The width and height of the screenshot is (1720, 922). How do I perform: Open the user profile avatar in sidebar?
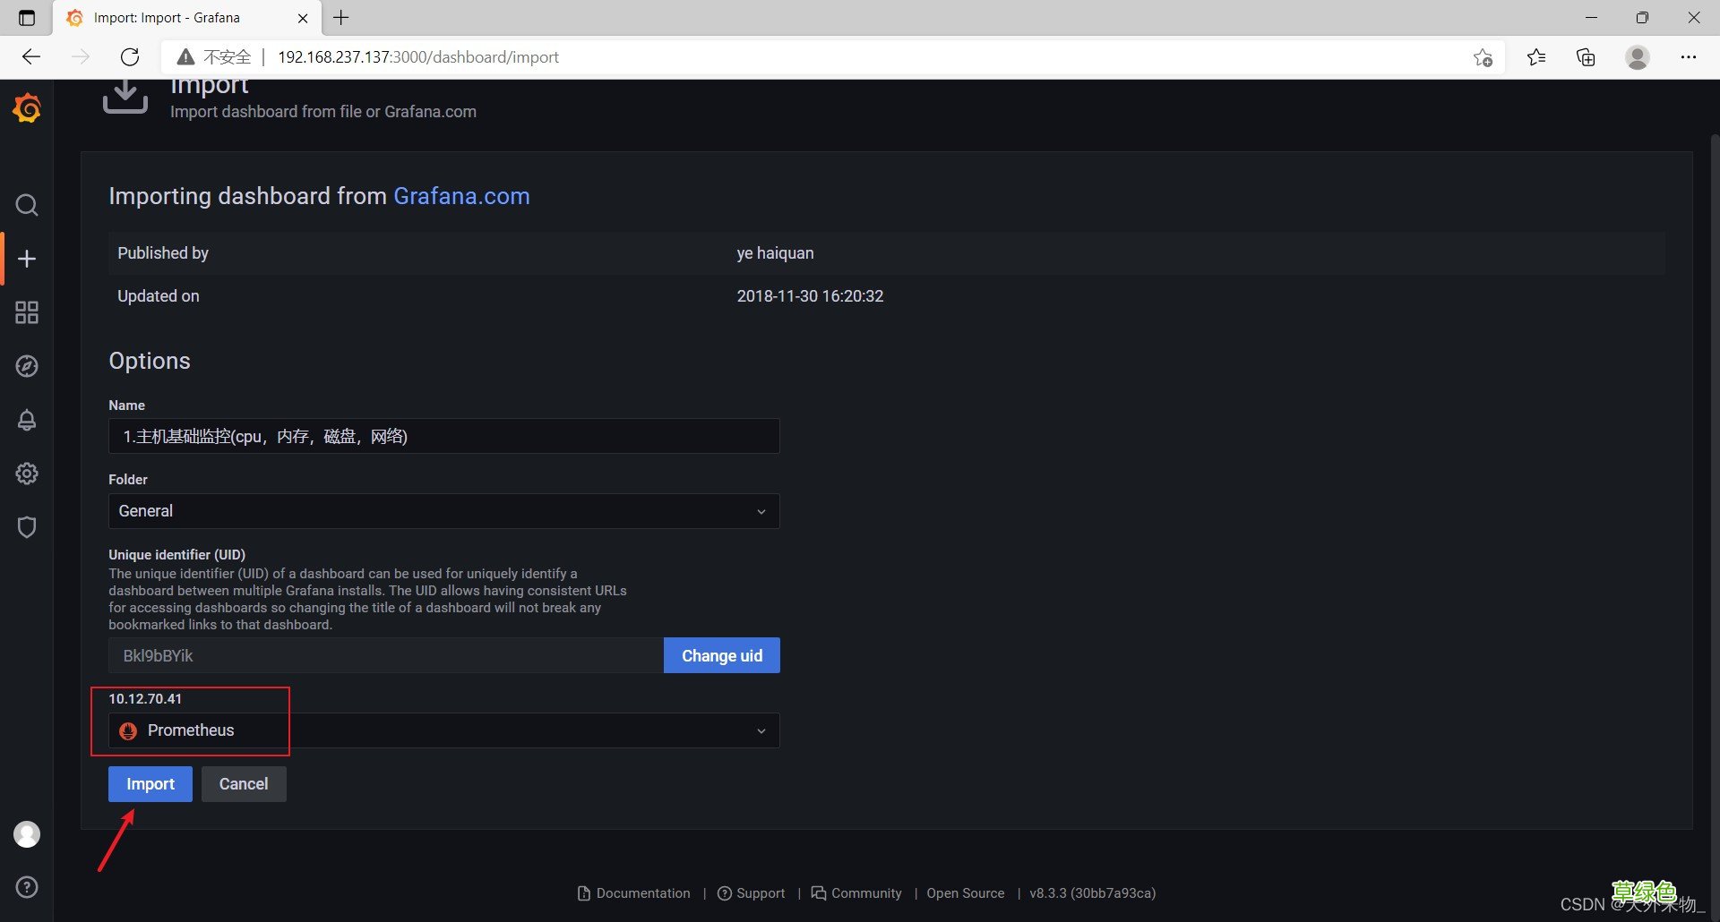pyautogui.click(x=27, y=834)
